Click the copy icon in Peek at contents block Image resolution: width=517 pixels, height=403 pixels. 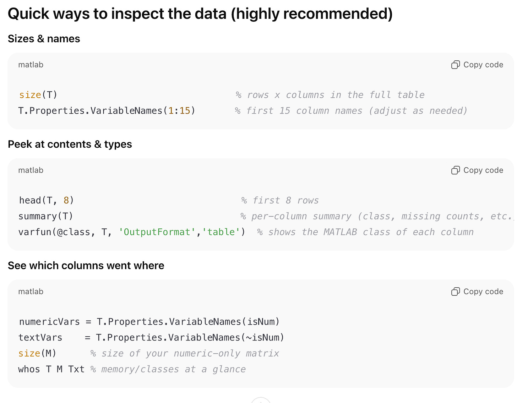click(455, 170)
